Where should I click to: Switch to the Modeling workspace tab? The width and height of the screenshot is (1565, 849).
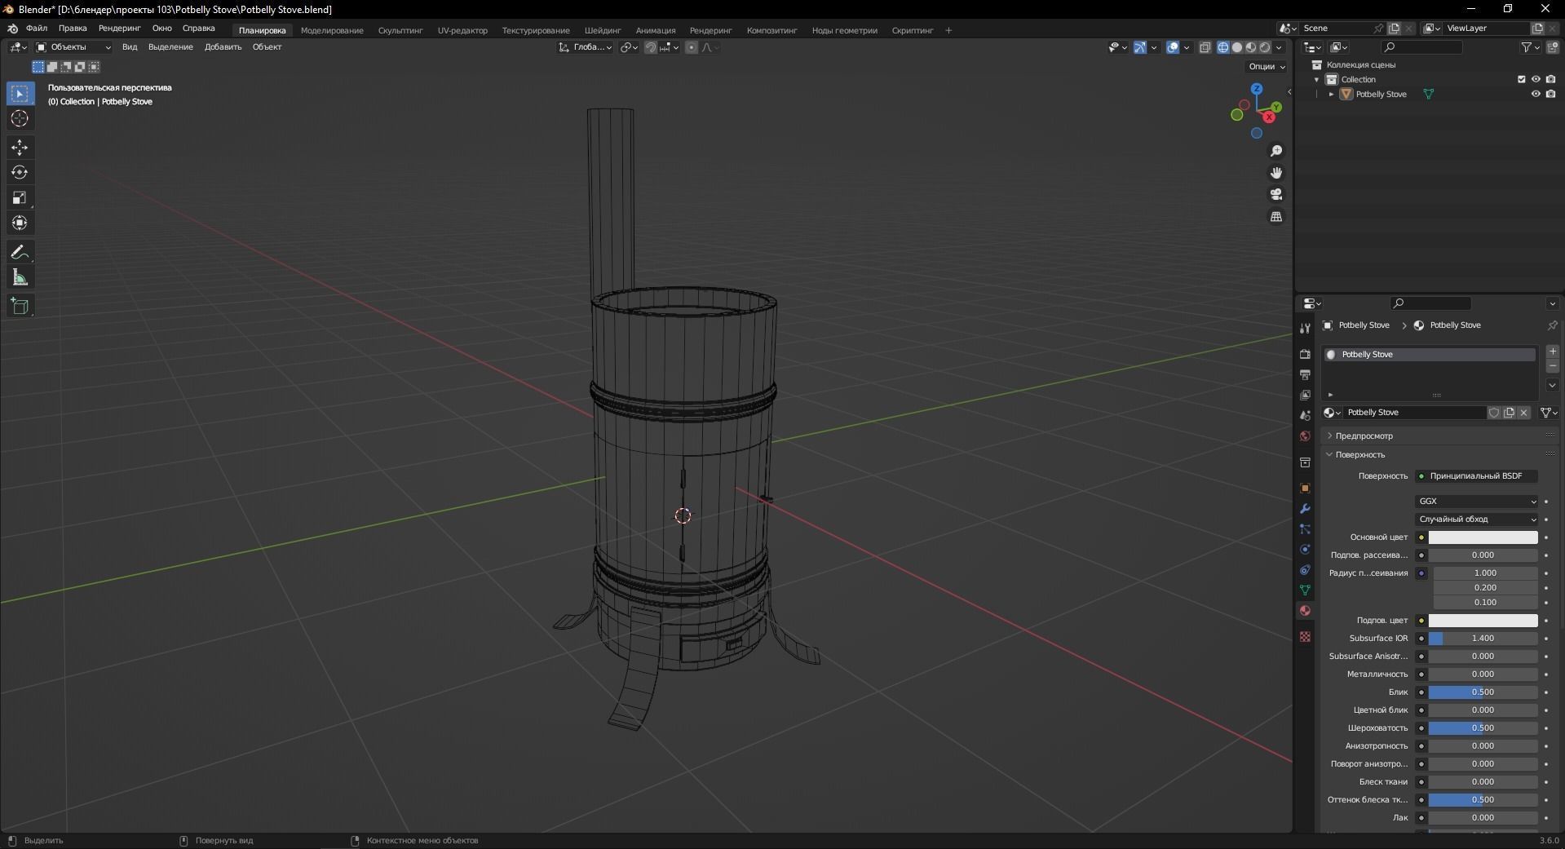click(332, 30)
